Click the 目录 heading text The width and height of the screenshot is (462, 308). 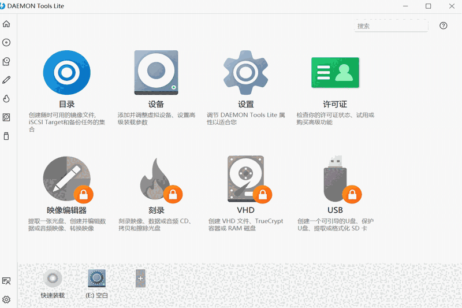tap(66, 104)
